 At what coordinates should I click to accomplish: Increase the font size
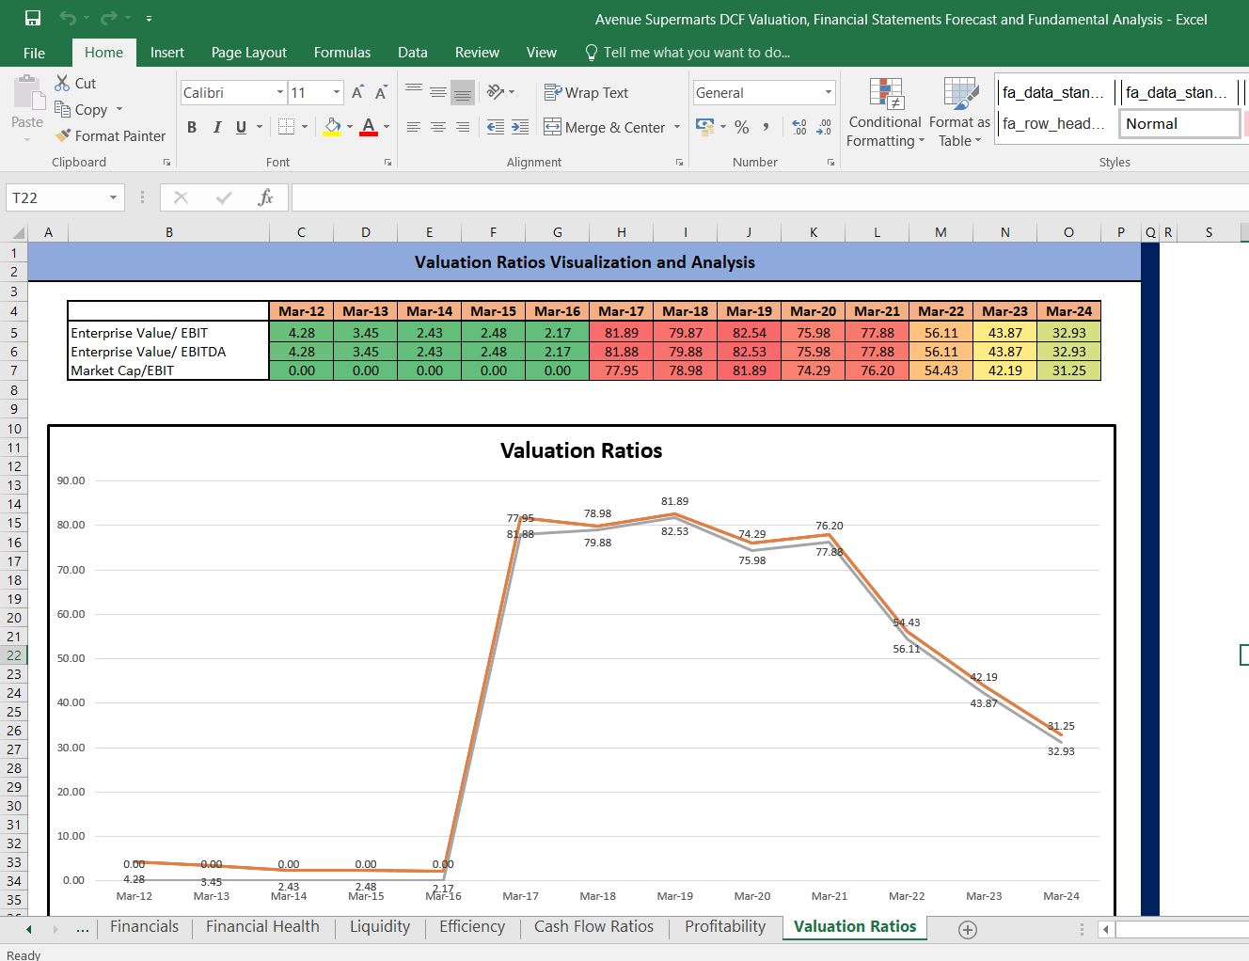pyautogui.click(x=357, y=92)
